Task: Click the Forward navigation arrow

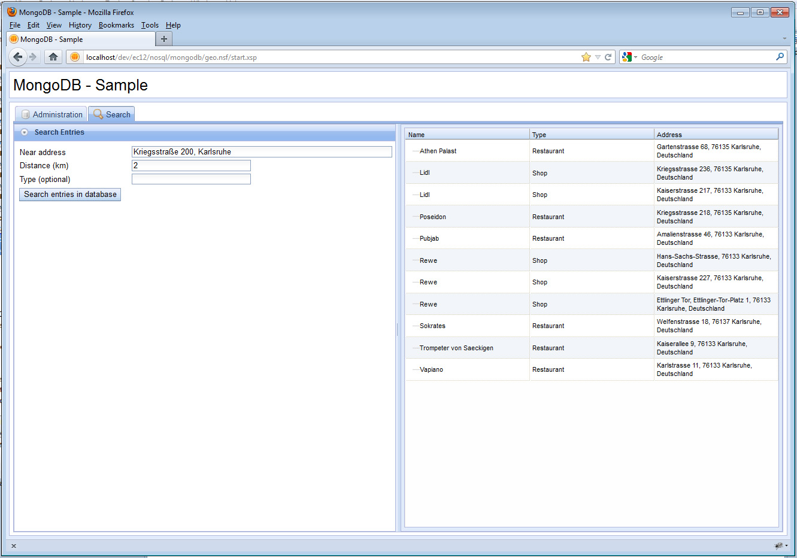Action: 34,57
